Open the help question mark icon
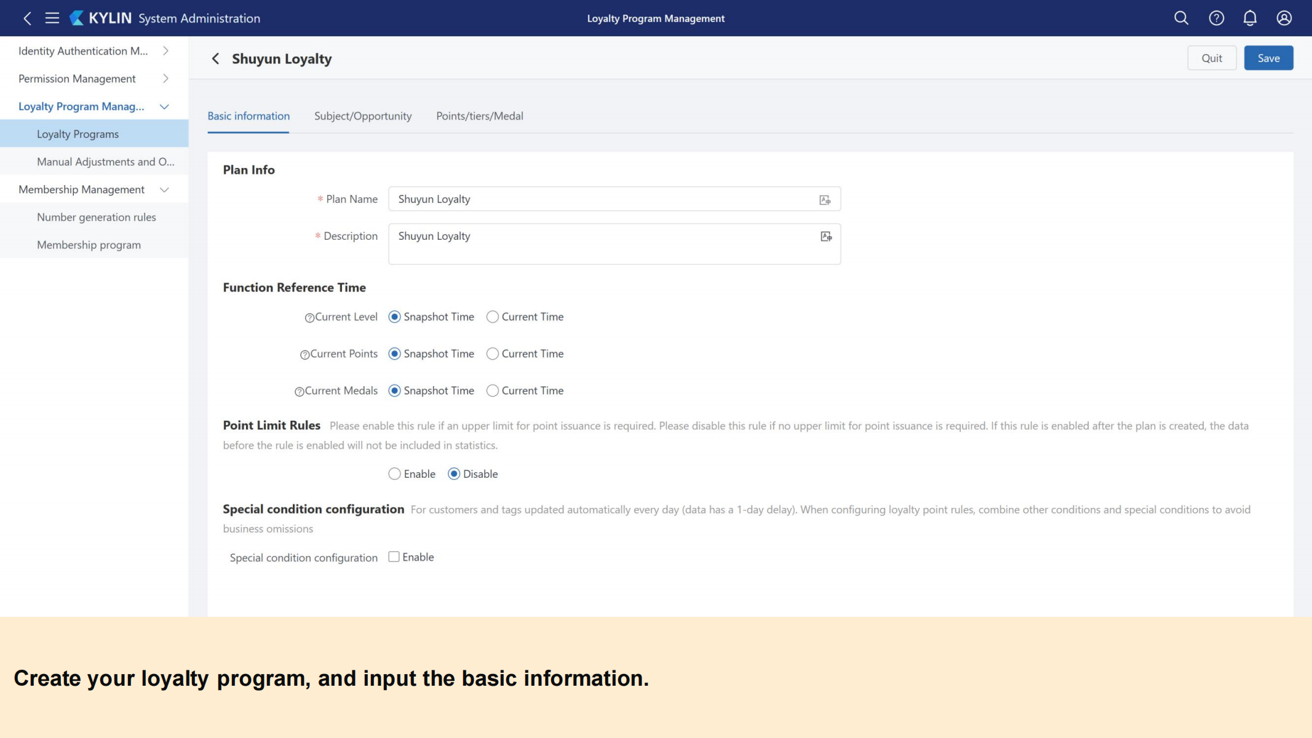 (x=1216, y=18)
